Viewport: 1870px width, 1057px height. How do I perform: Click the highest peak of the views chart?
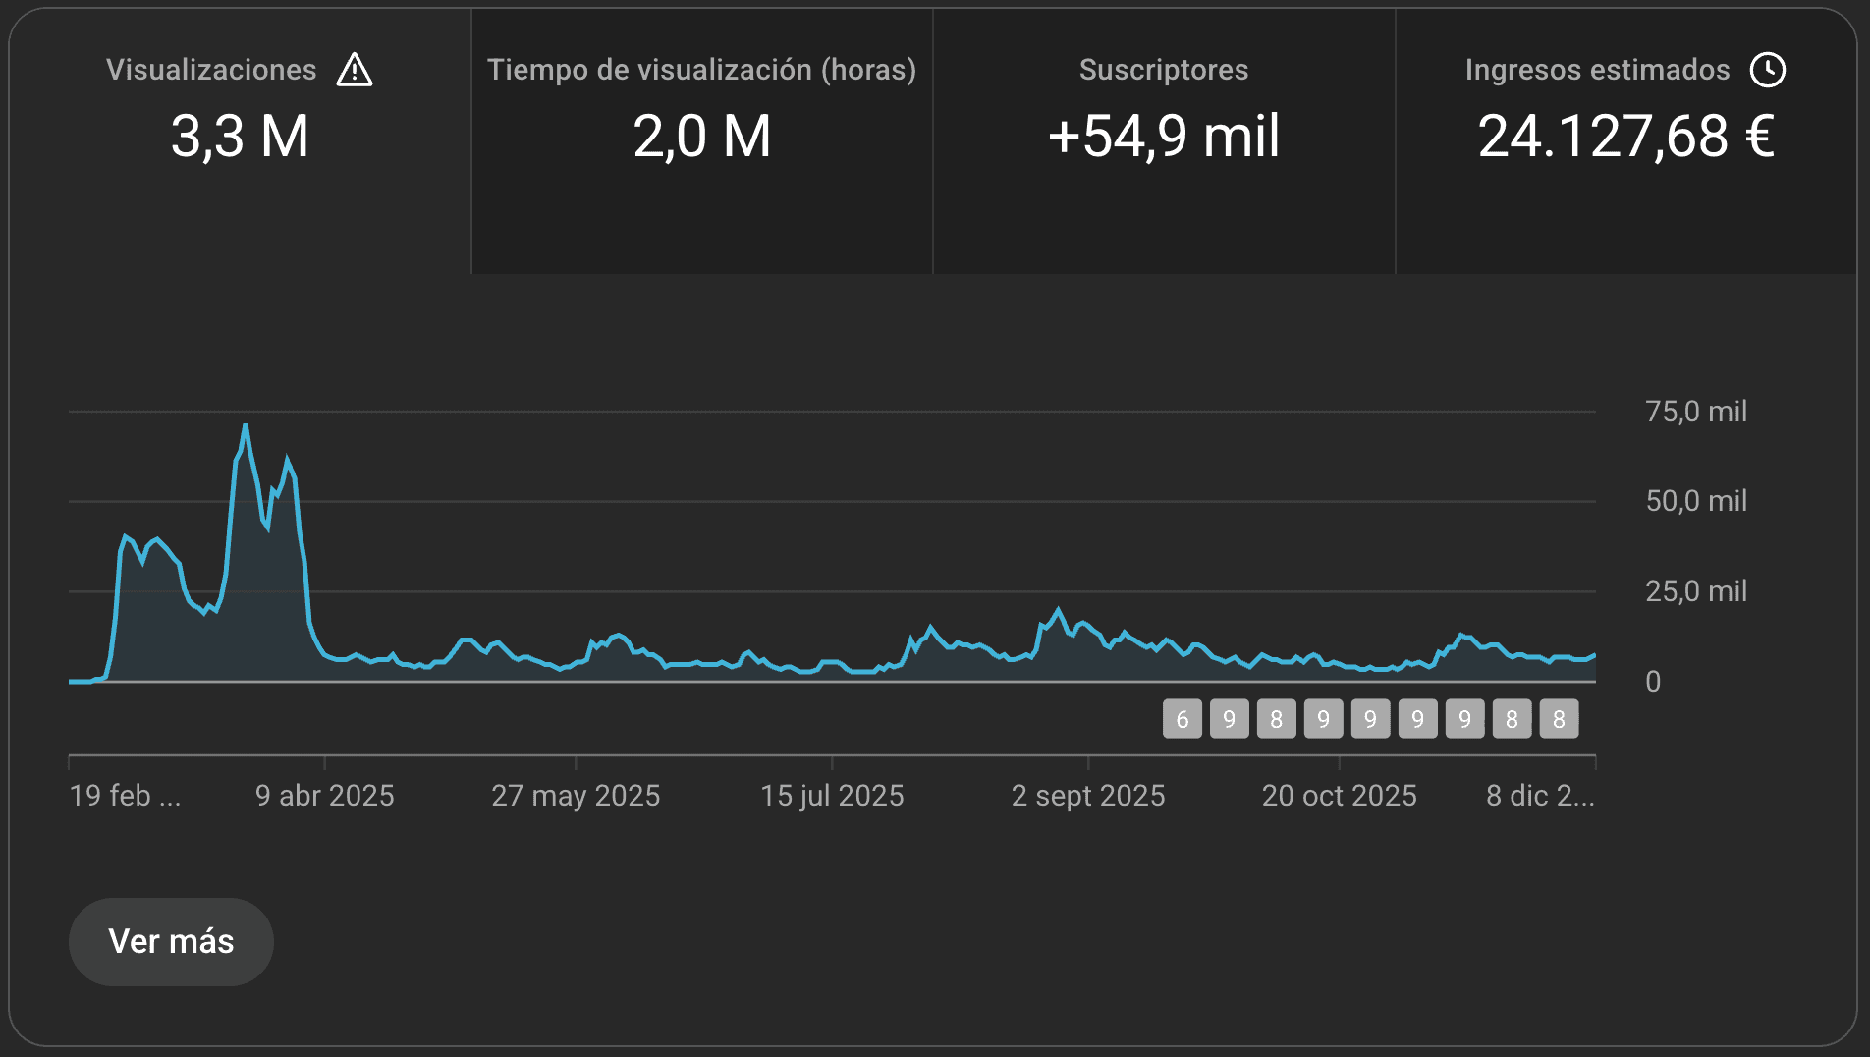coord(246,426)
